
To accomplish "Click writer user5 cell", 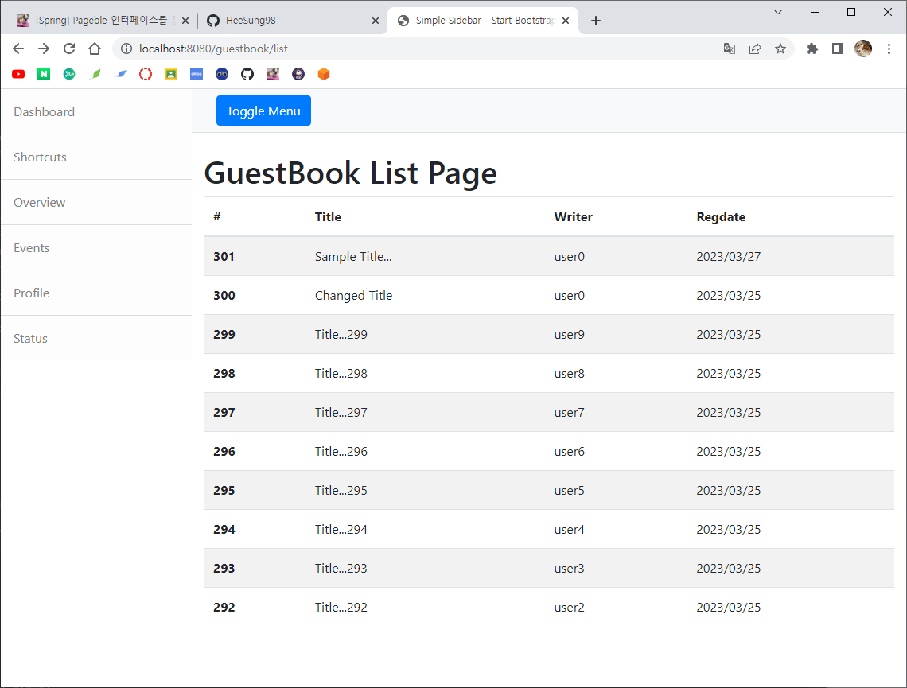I will point(569,490).
